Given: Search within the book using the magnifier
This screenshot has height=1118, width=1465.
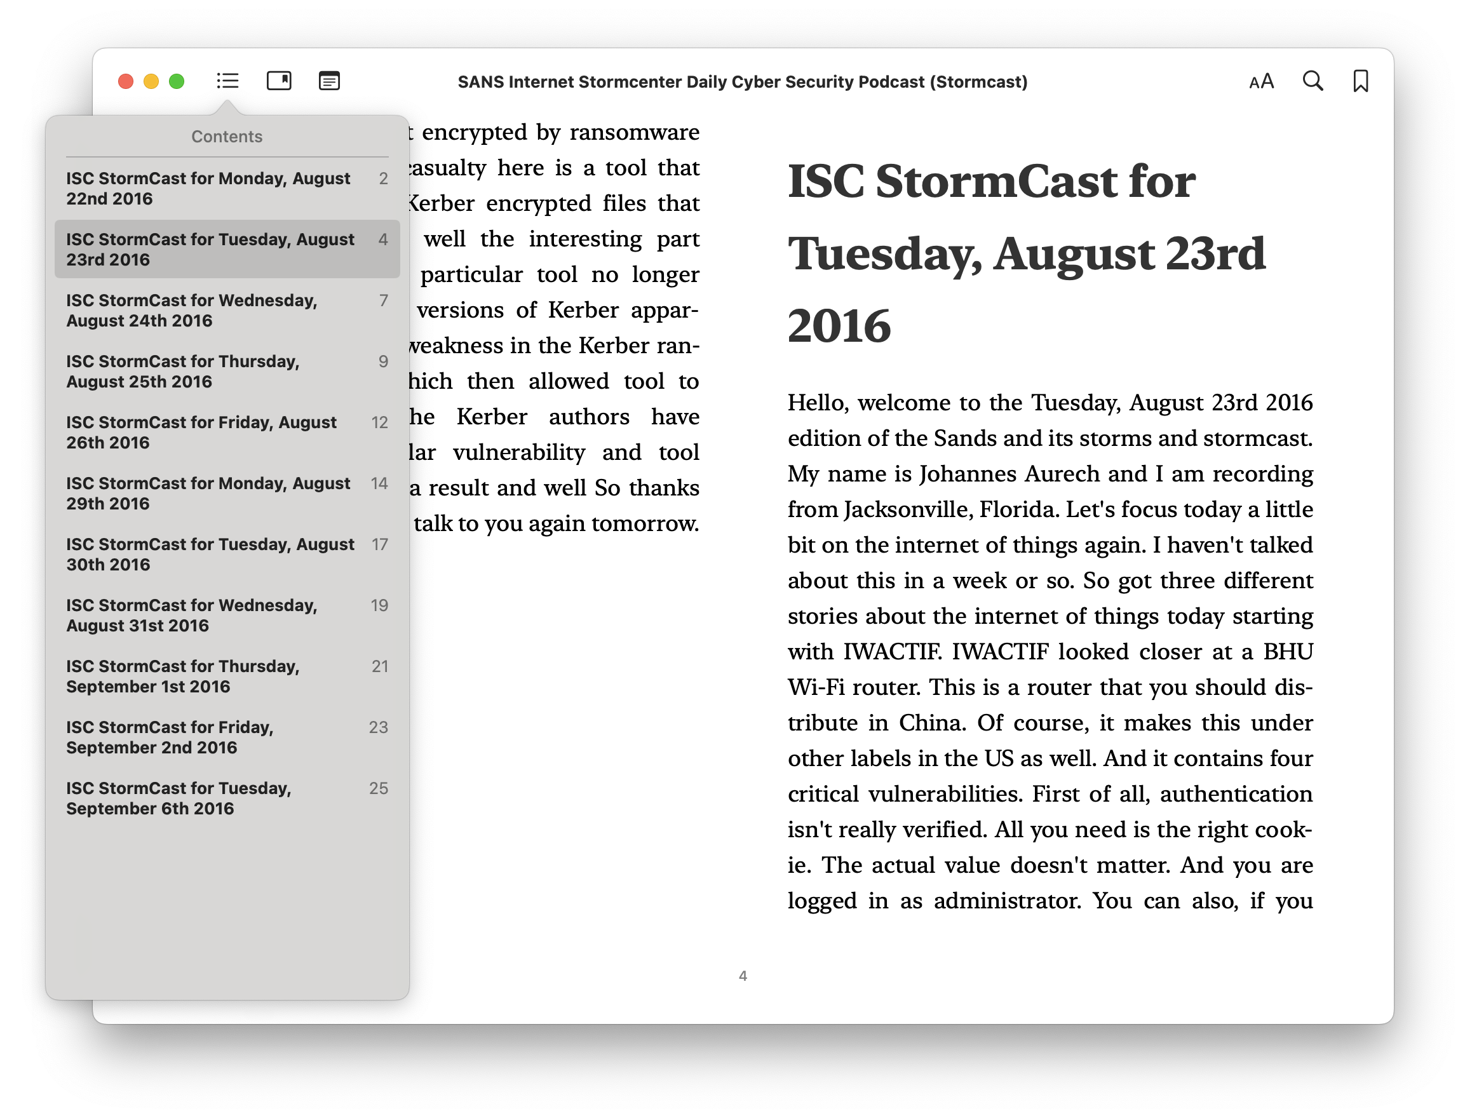Looking at the screenshot, I should [x=1312, y=81].
